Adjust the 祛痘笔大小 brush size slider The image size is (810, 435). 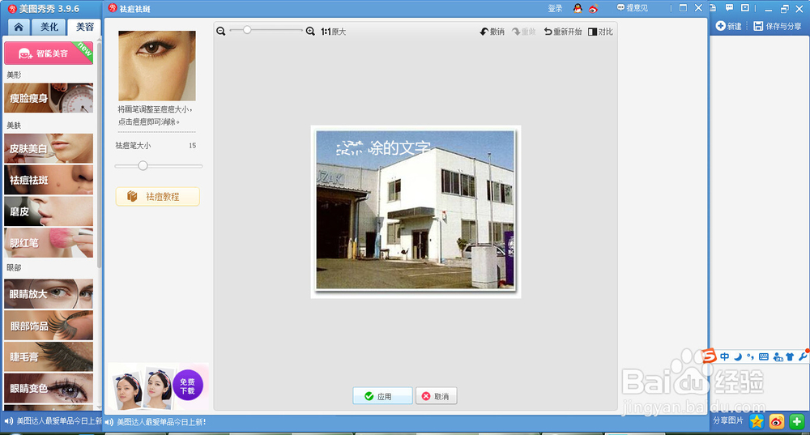click(x=143, y=165)
